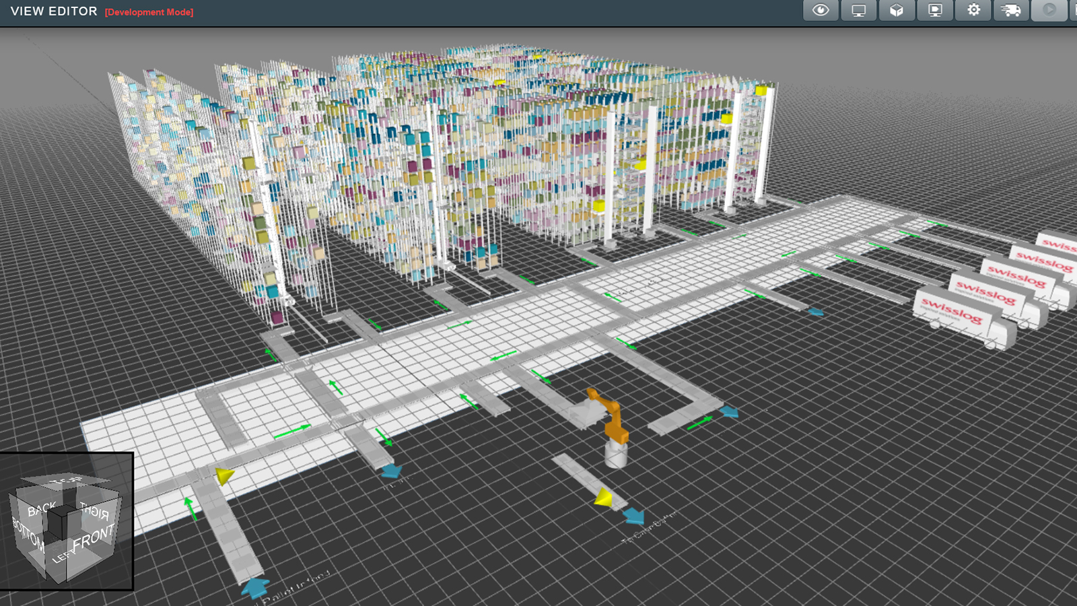Click the delivery truck icon in the toolbar
1077x606 pixels.
1010,10
